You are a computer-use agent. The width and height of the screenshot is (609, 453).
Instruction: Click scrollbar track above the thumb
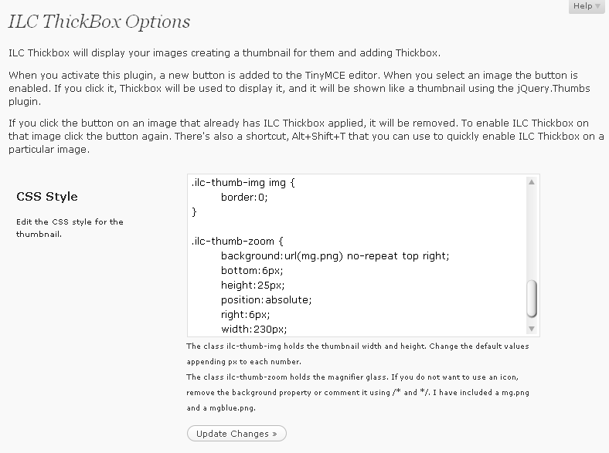pyautogui.click(x=532, y=233)
